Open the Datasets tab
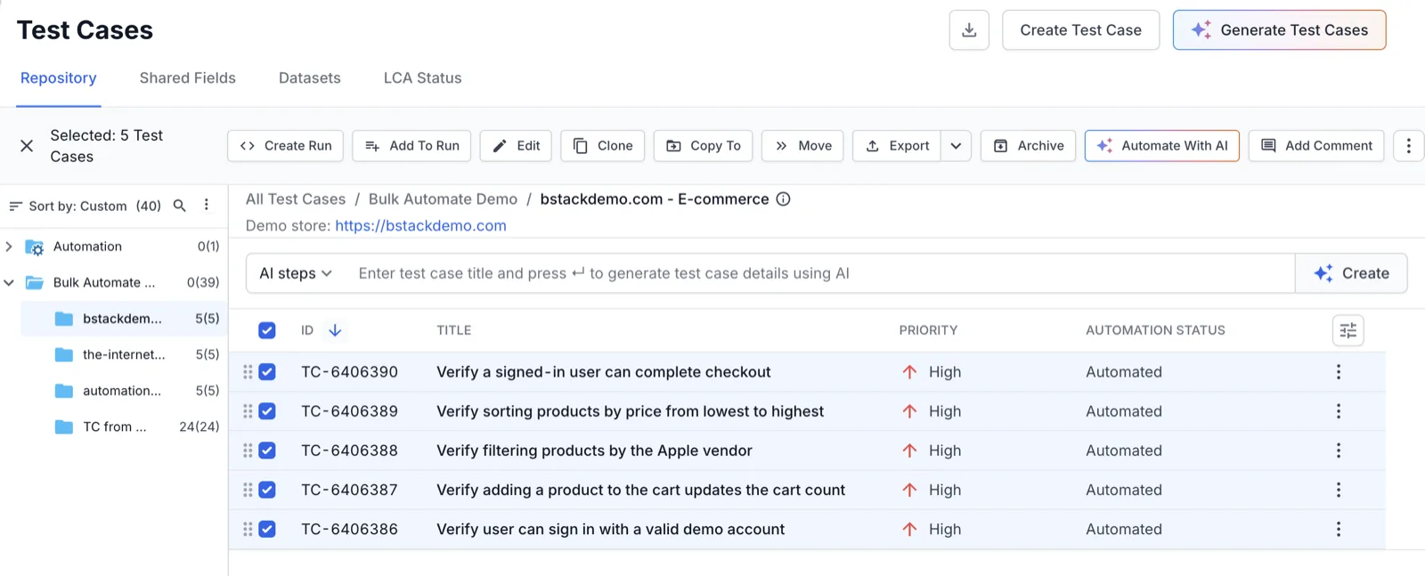The height and width of the screenshot is (576, 1425). [310, 78]
